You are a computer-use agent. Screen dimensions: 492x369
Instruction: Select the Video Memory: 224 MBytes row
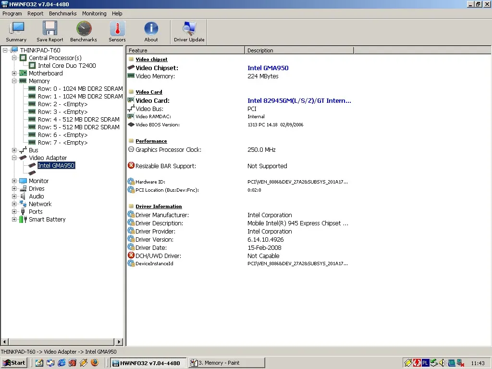(x=240, y=76)
